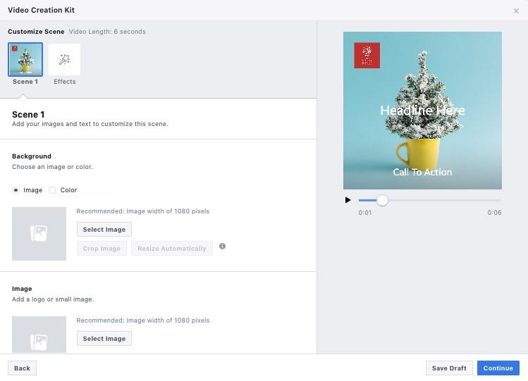
Task: Click the Resize Automatically button
Action: click(x=172, y=249)
